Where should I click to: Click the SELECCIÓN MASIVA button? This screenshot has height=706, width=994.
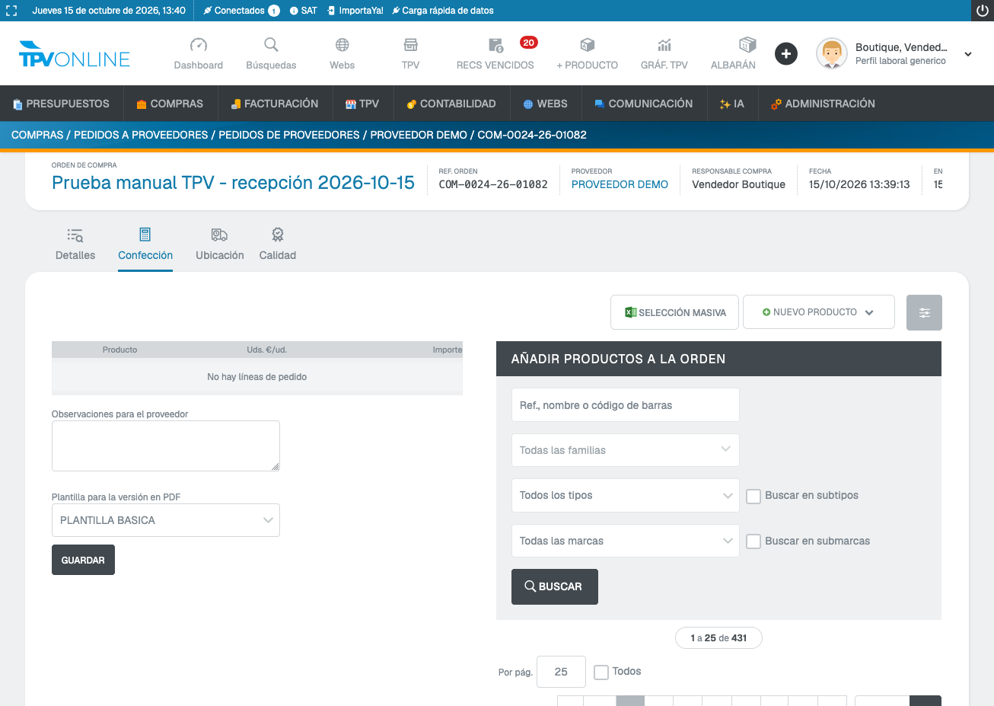(x=674, y=312)
